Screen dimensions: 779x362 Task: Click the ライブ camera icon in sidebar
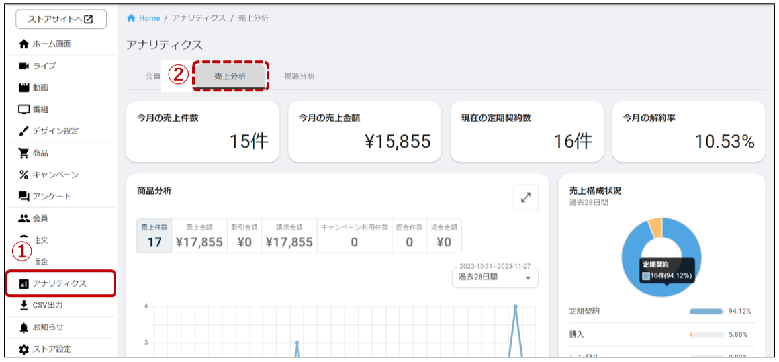click(24, 66)
